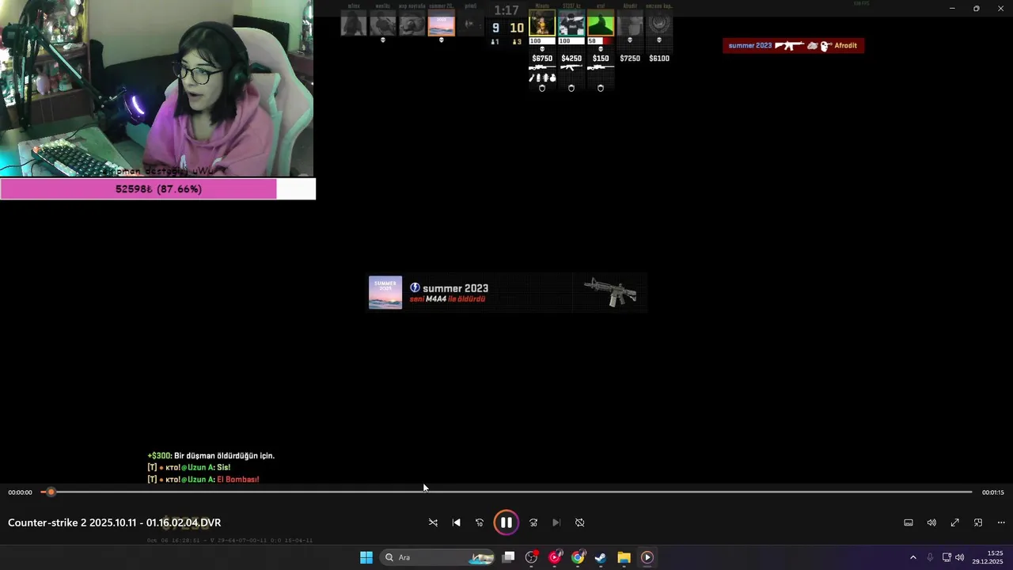The image size is (1013, 570).
Task: Click the +$300 kill reward message
Action: tap(211, 456)
